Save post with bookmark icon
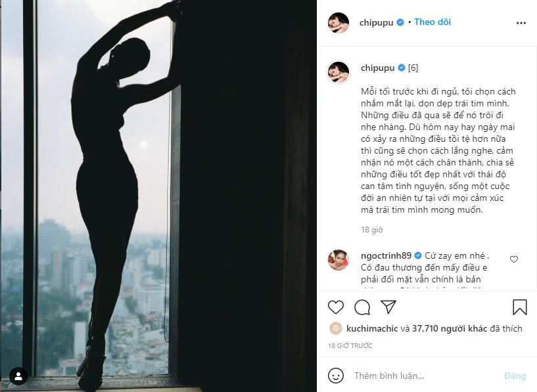This screenshot has width=537, height=392. [x=519, y=307]
